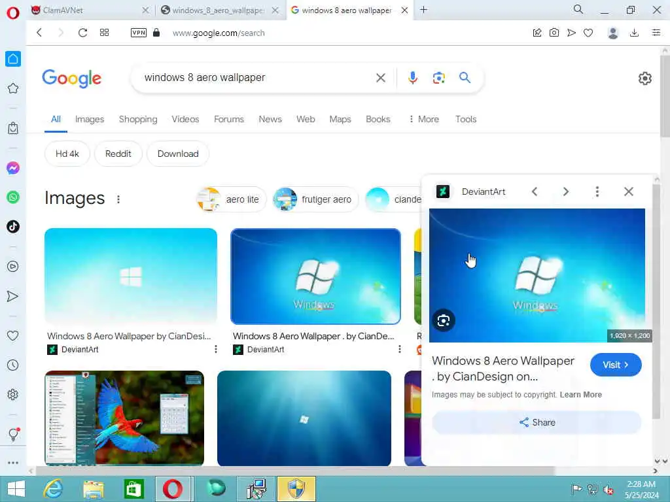Open My Flow arrow in the sidebar
Image resolution: width=670 pixels, height=502 pixels.
point(13,296)
